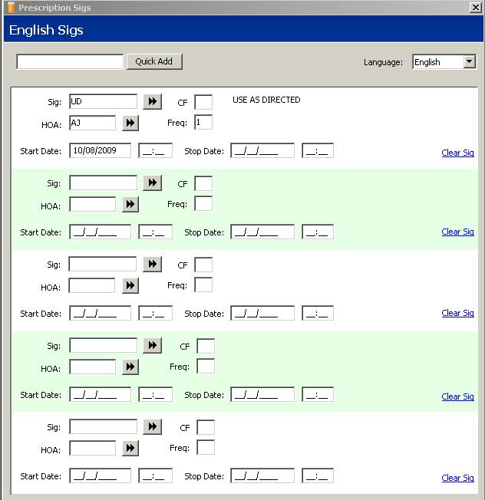Click Clear Sig link in last section
The image size is (485, 500).
point(457,478)
